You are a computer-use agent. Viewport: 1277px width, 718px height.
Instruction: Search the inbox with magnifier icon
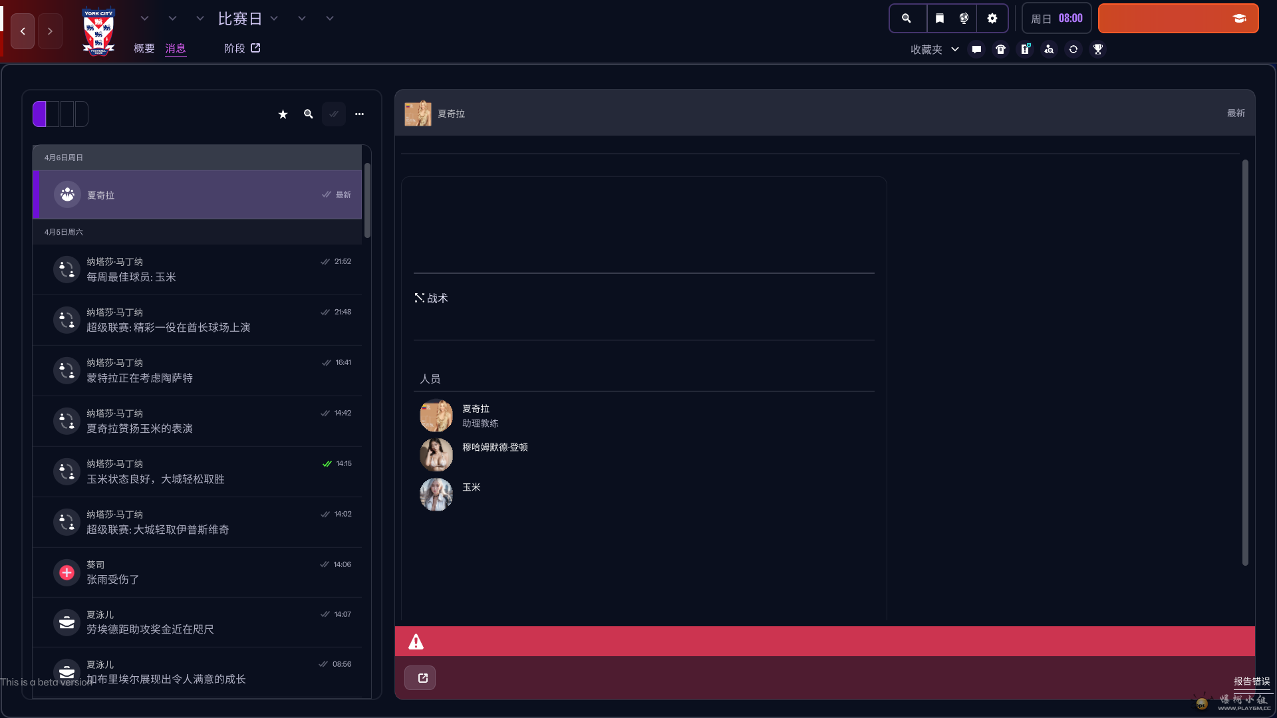[308, 114]
